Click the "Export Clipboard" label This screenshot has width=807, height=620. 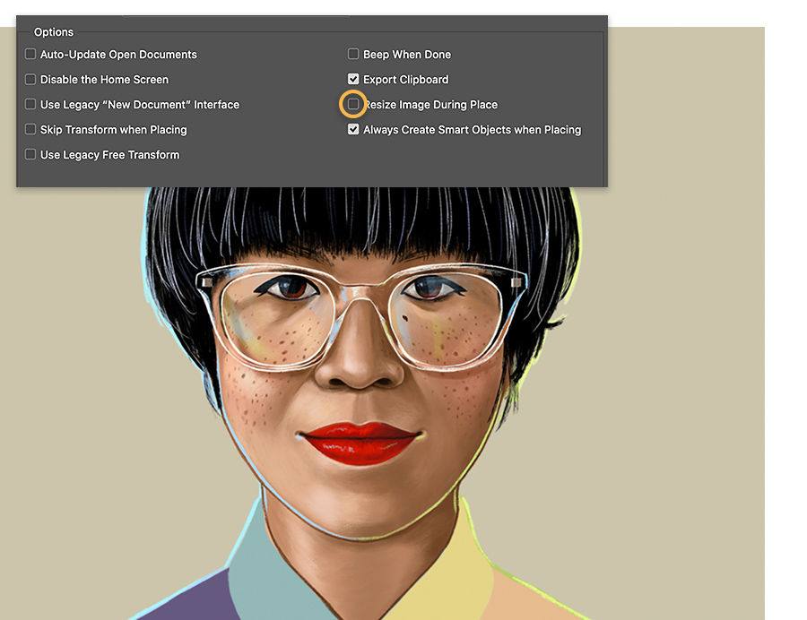pyautogui.click(x=405, y=79)
